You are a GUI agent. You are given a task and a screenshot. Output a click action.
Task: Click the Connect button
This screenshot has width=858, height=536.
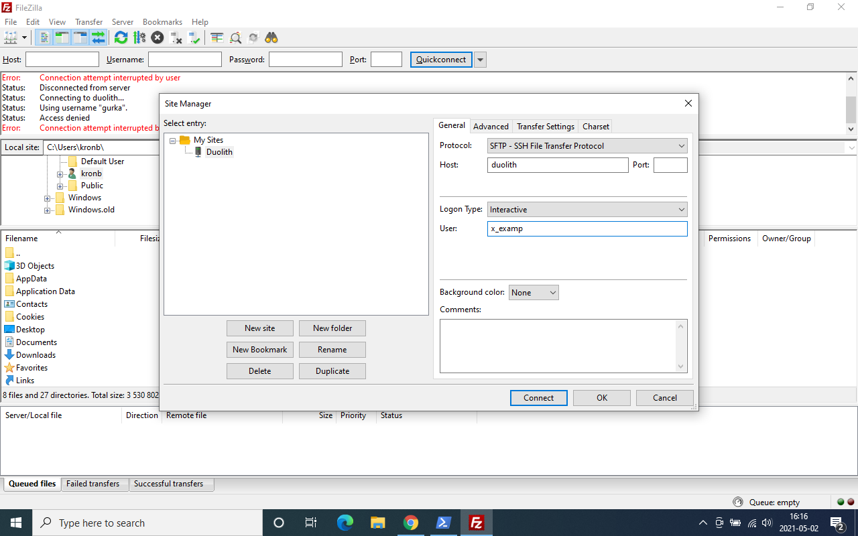(539, 398)
